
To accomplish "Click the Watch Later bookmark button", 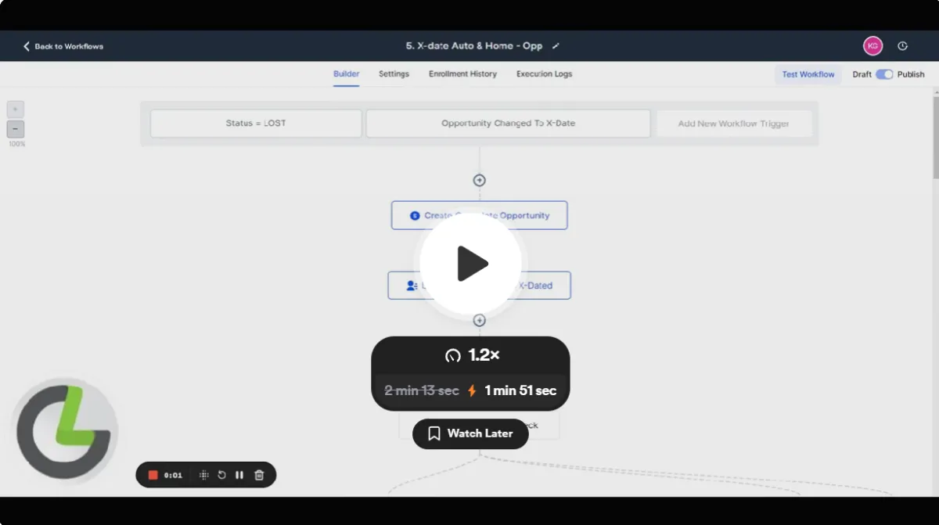I will 470,433.
